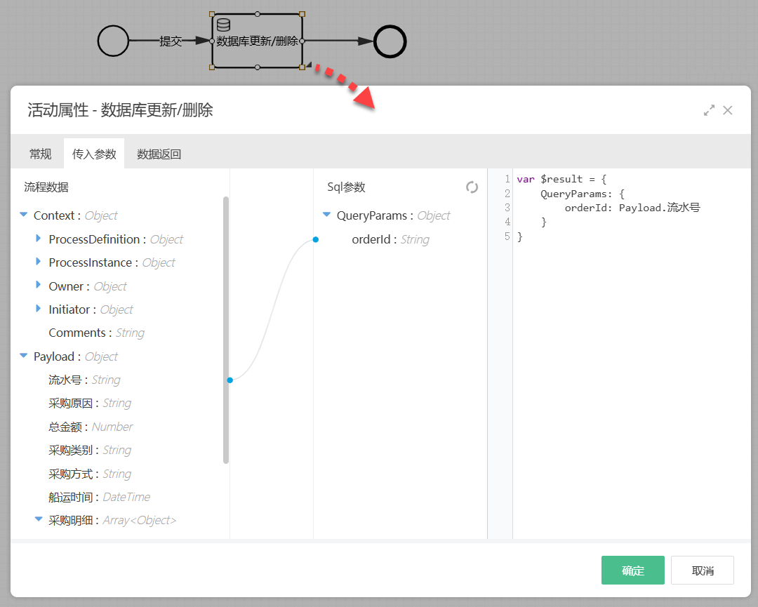Image resolution: width=758 pixels, height=607 pixels.
Task: Collapse the QueryParams node
Action: click(326, 215)
